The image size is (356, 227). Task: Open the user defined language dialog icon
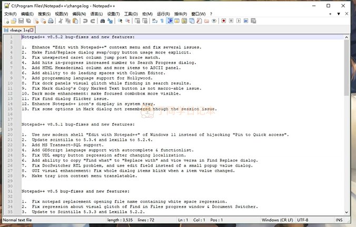[177, 21]
